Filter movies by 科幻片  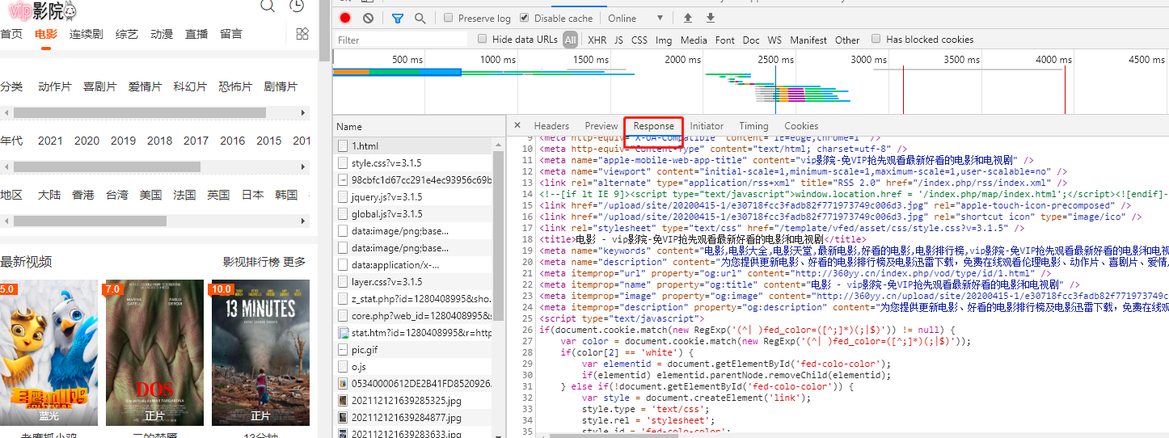[190, 86]
